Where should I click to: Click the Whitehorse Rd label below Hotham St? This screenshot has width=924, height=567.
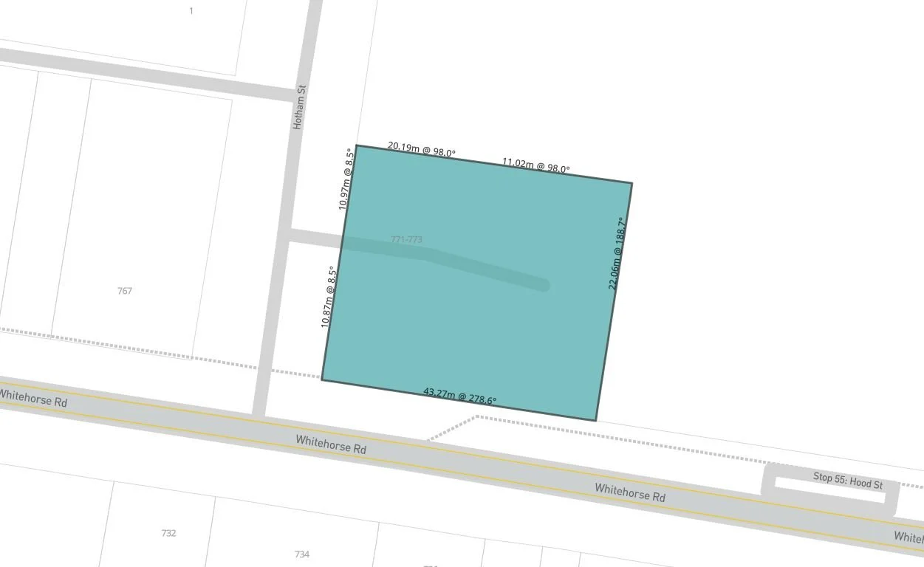click(331, 444)
